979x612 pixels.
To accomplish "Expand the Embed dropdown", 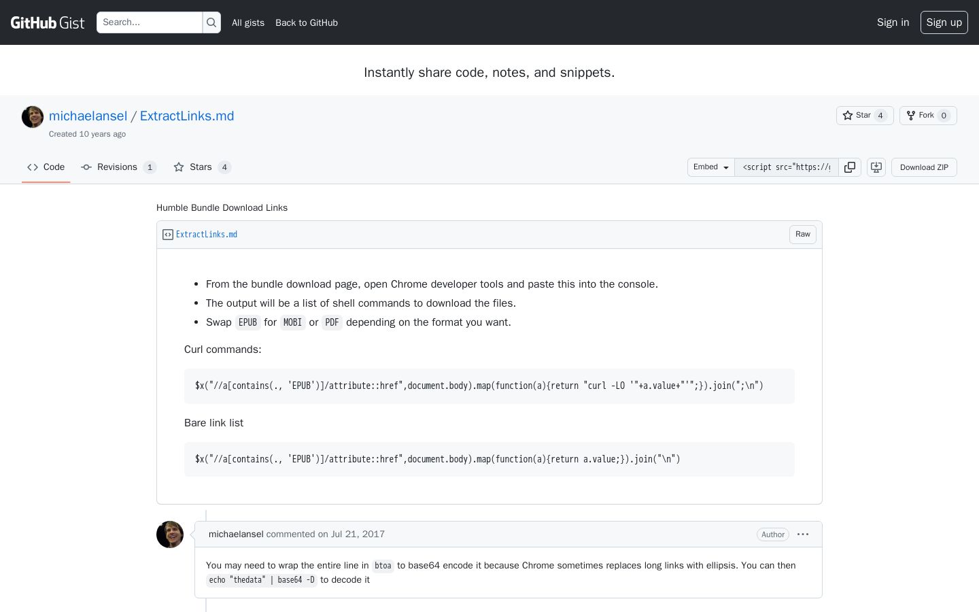I will pos(711,167).
